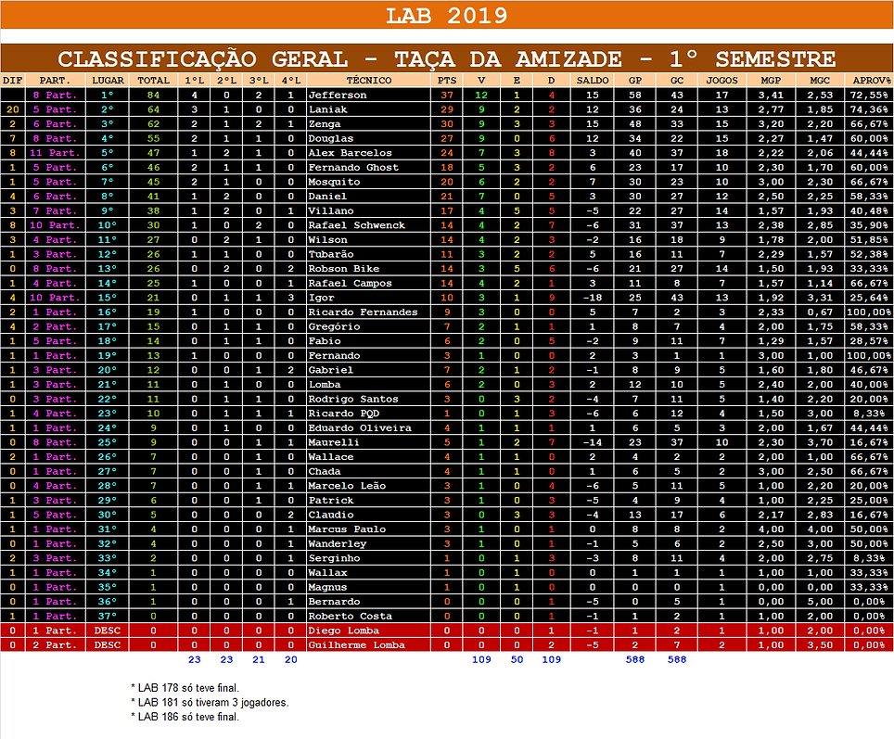Image resolution: width=894 pixels, height=739 pixels.
Task: Click the victories total of 109
Action: point(482,660)
